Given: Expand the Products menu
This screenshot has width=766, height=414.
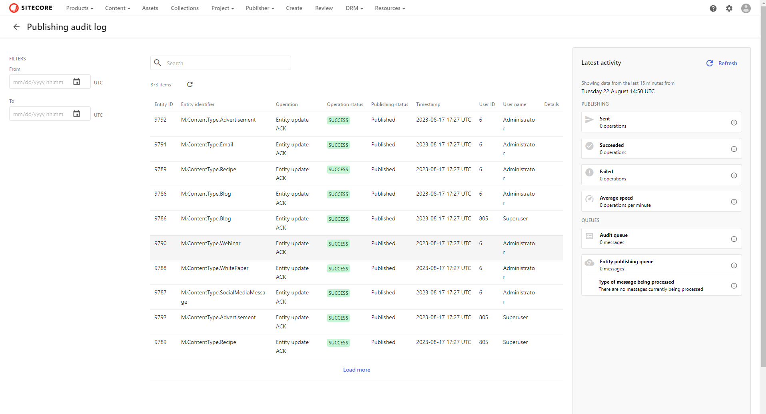Looking at the screenshot, I should point(80,8).
